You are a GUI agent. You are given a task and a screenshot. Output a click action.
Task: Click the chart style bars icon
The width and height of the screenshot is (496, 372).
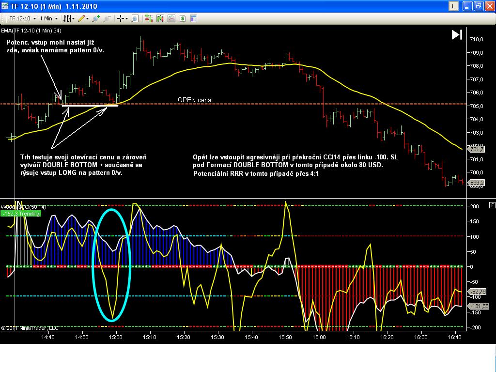pyautogui.click(x=67, y=19)
